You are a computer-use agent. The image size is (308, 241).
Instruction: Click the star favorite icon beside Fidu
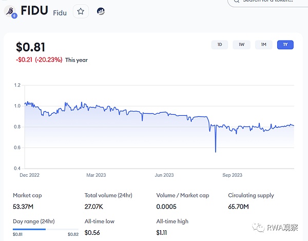80,11
